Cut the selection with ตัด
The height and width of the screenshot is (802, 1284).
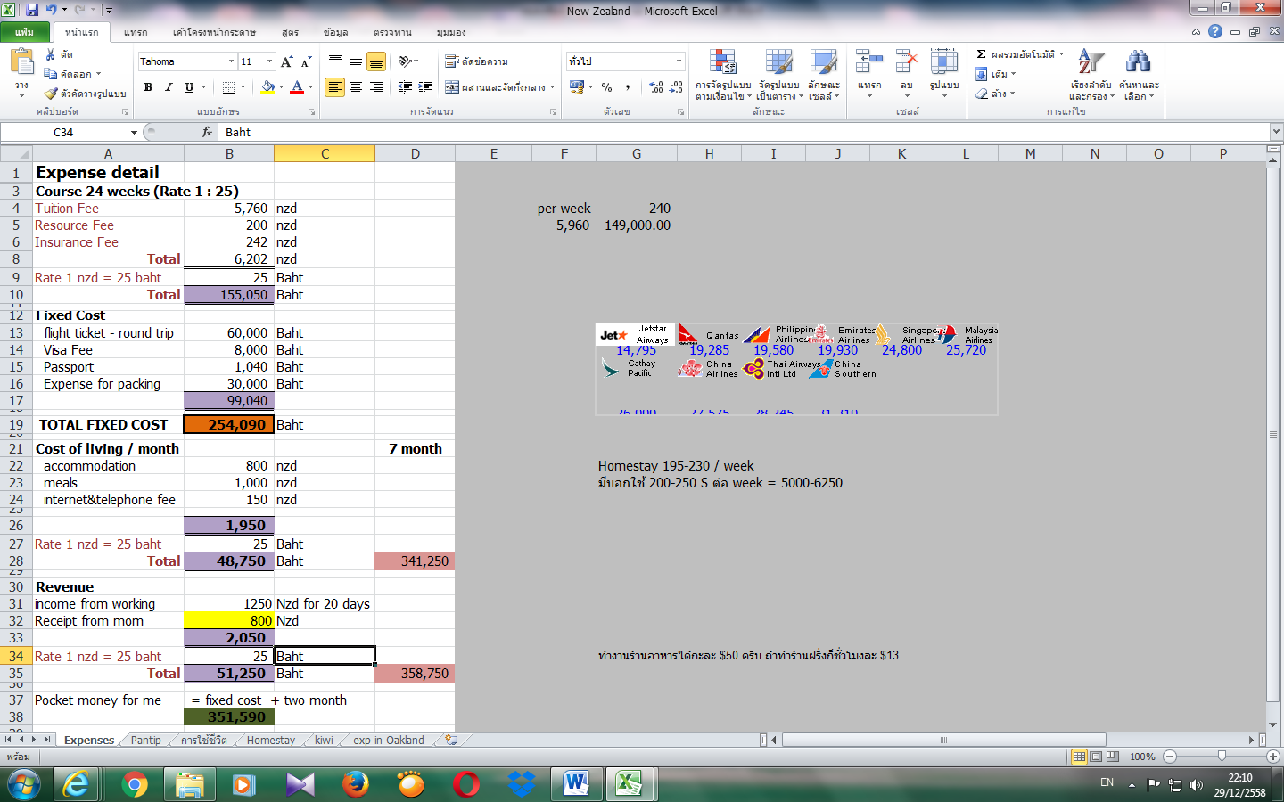coord(60,55)
